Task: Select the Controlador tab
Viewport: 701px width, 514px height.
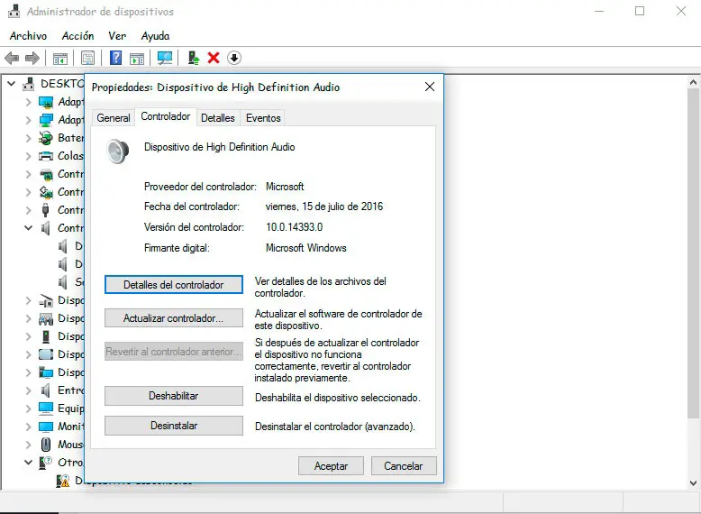Action: [x=166, y=116]
